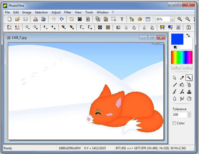Open the Tools menu

(89, 12)
